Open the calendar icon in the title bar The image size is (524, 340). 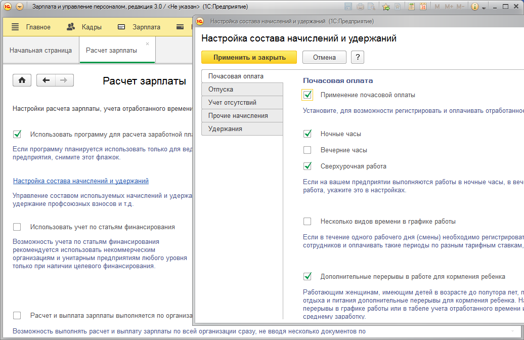pyautogui.click(x=423, y=7)
